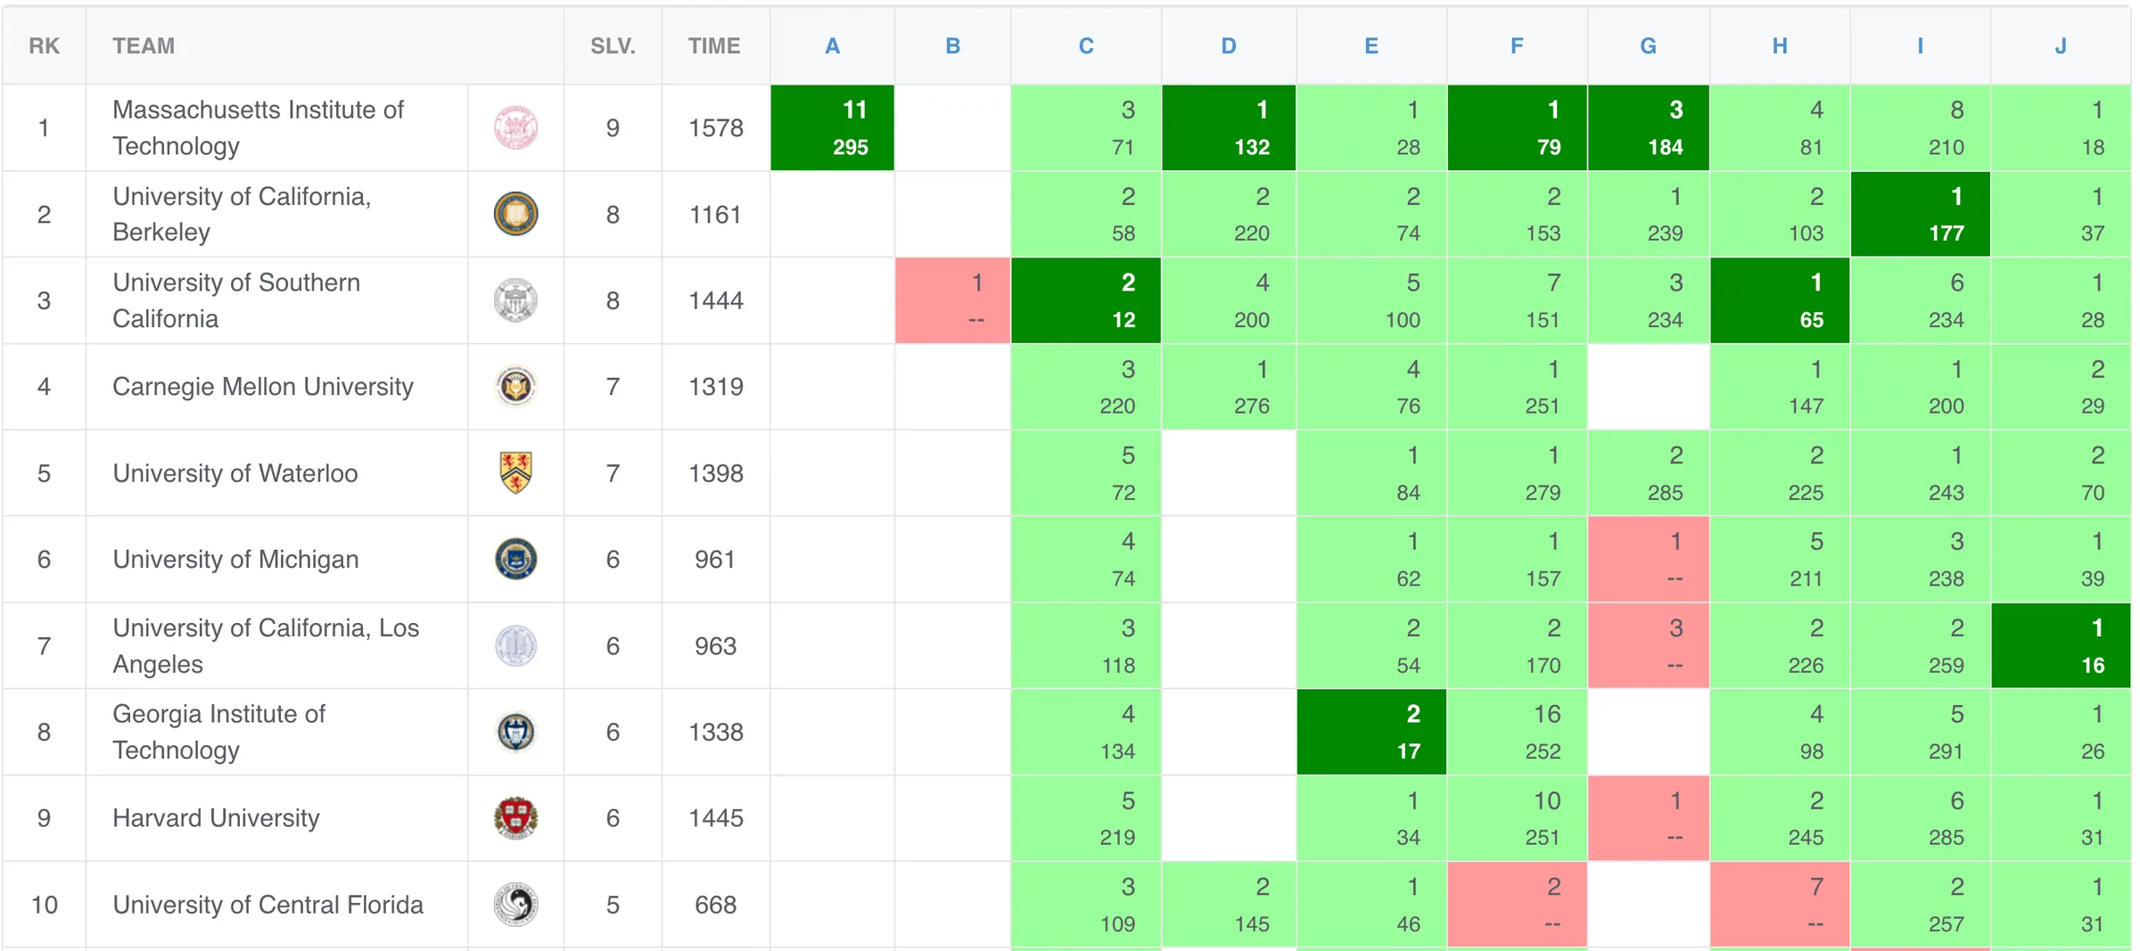
Task: Click the SLV. column header
Action: click(613, 46)
